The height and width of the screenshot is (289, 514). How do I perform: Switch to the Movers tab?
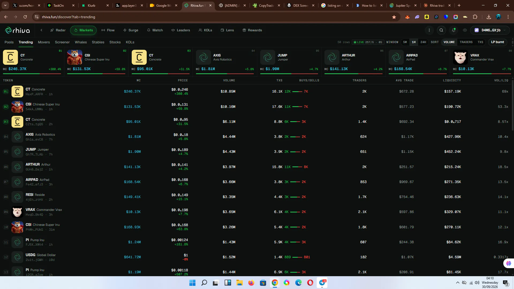[44, 42]
